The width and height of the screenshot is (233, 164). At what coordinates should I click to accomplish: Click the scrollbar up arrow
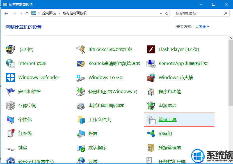tap(230, 38)
